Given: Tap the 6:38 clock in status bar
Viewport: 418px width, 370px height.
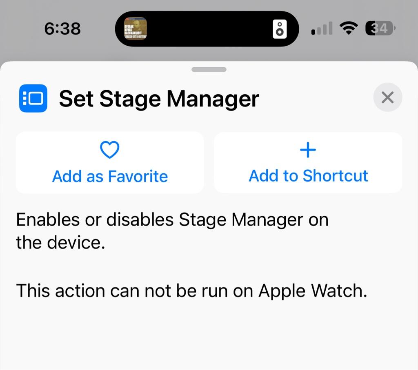Looking at the screenshot, I should tap(62, 29).
